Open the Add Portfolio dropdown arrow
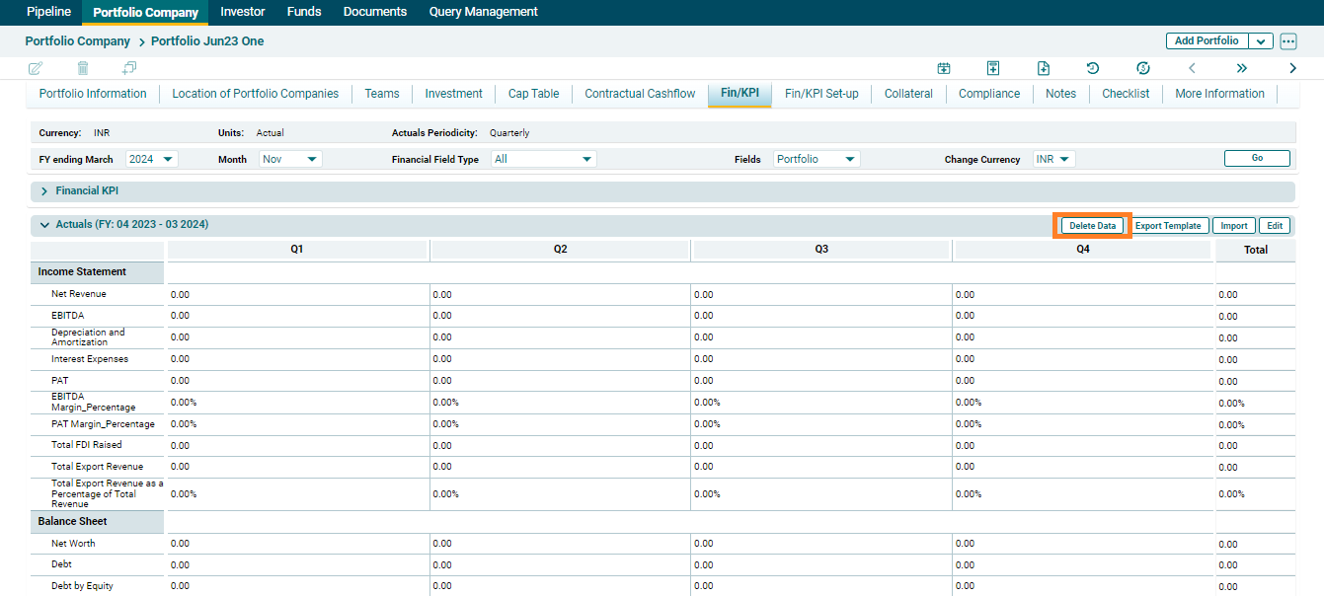The height and width of the screenshot is (596, 1324). pos(1261,41)
